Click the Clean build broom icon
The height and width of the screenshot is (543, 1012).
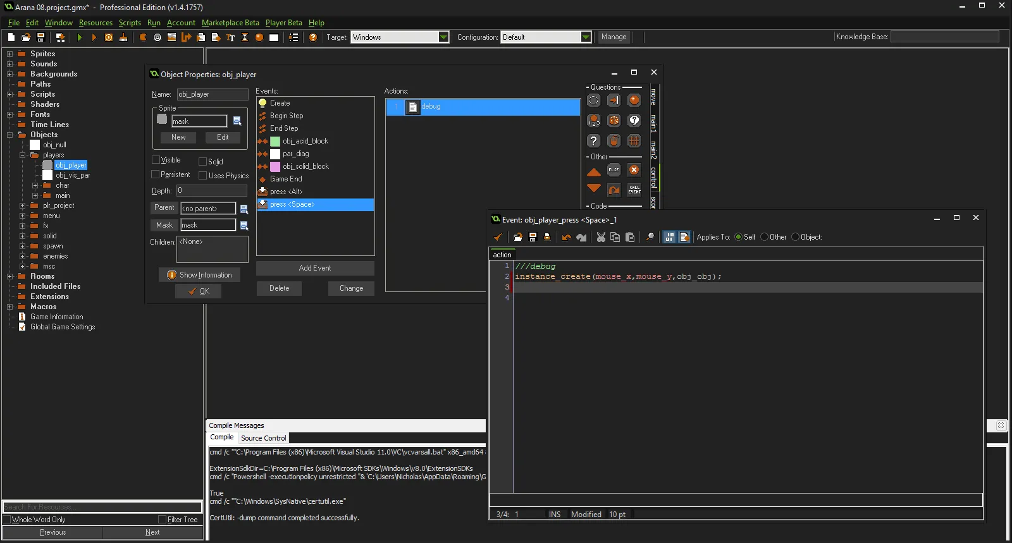tap(123, 37)
